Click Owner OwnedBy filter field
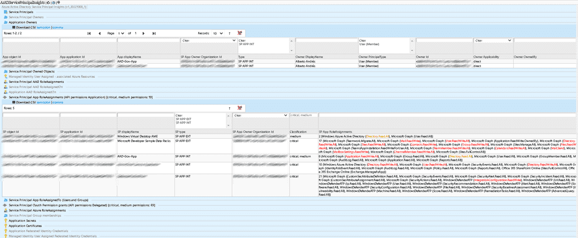Image resolution: width=578 pixels, height=238 pixels. click(x=546, y=40)
